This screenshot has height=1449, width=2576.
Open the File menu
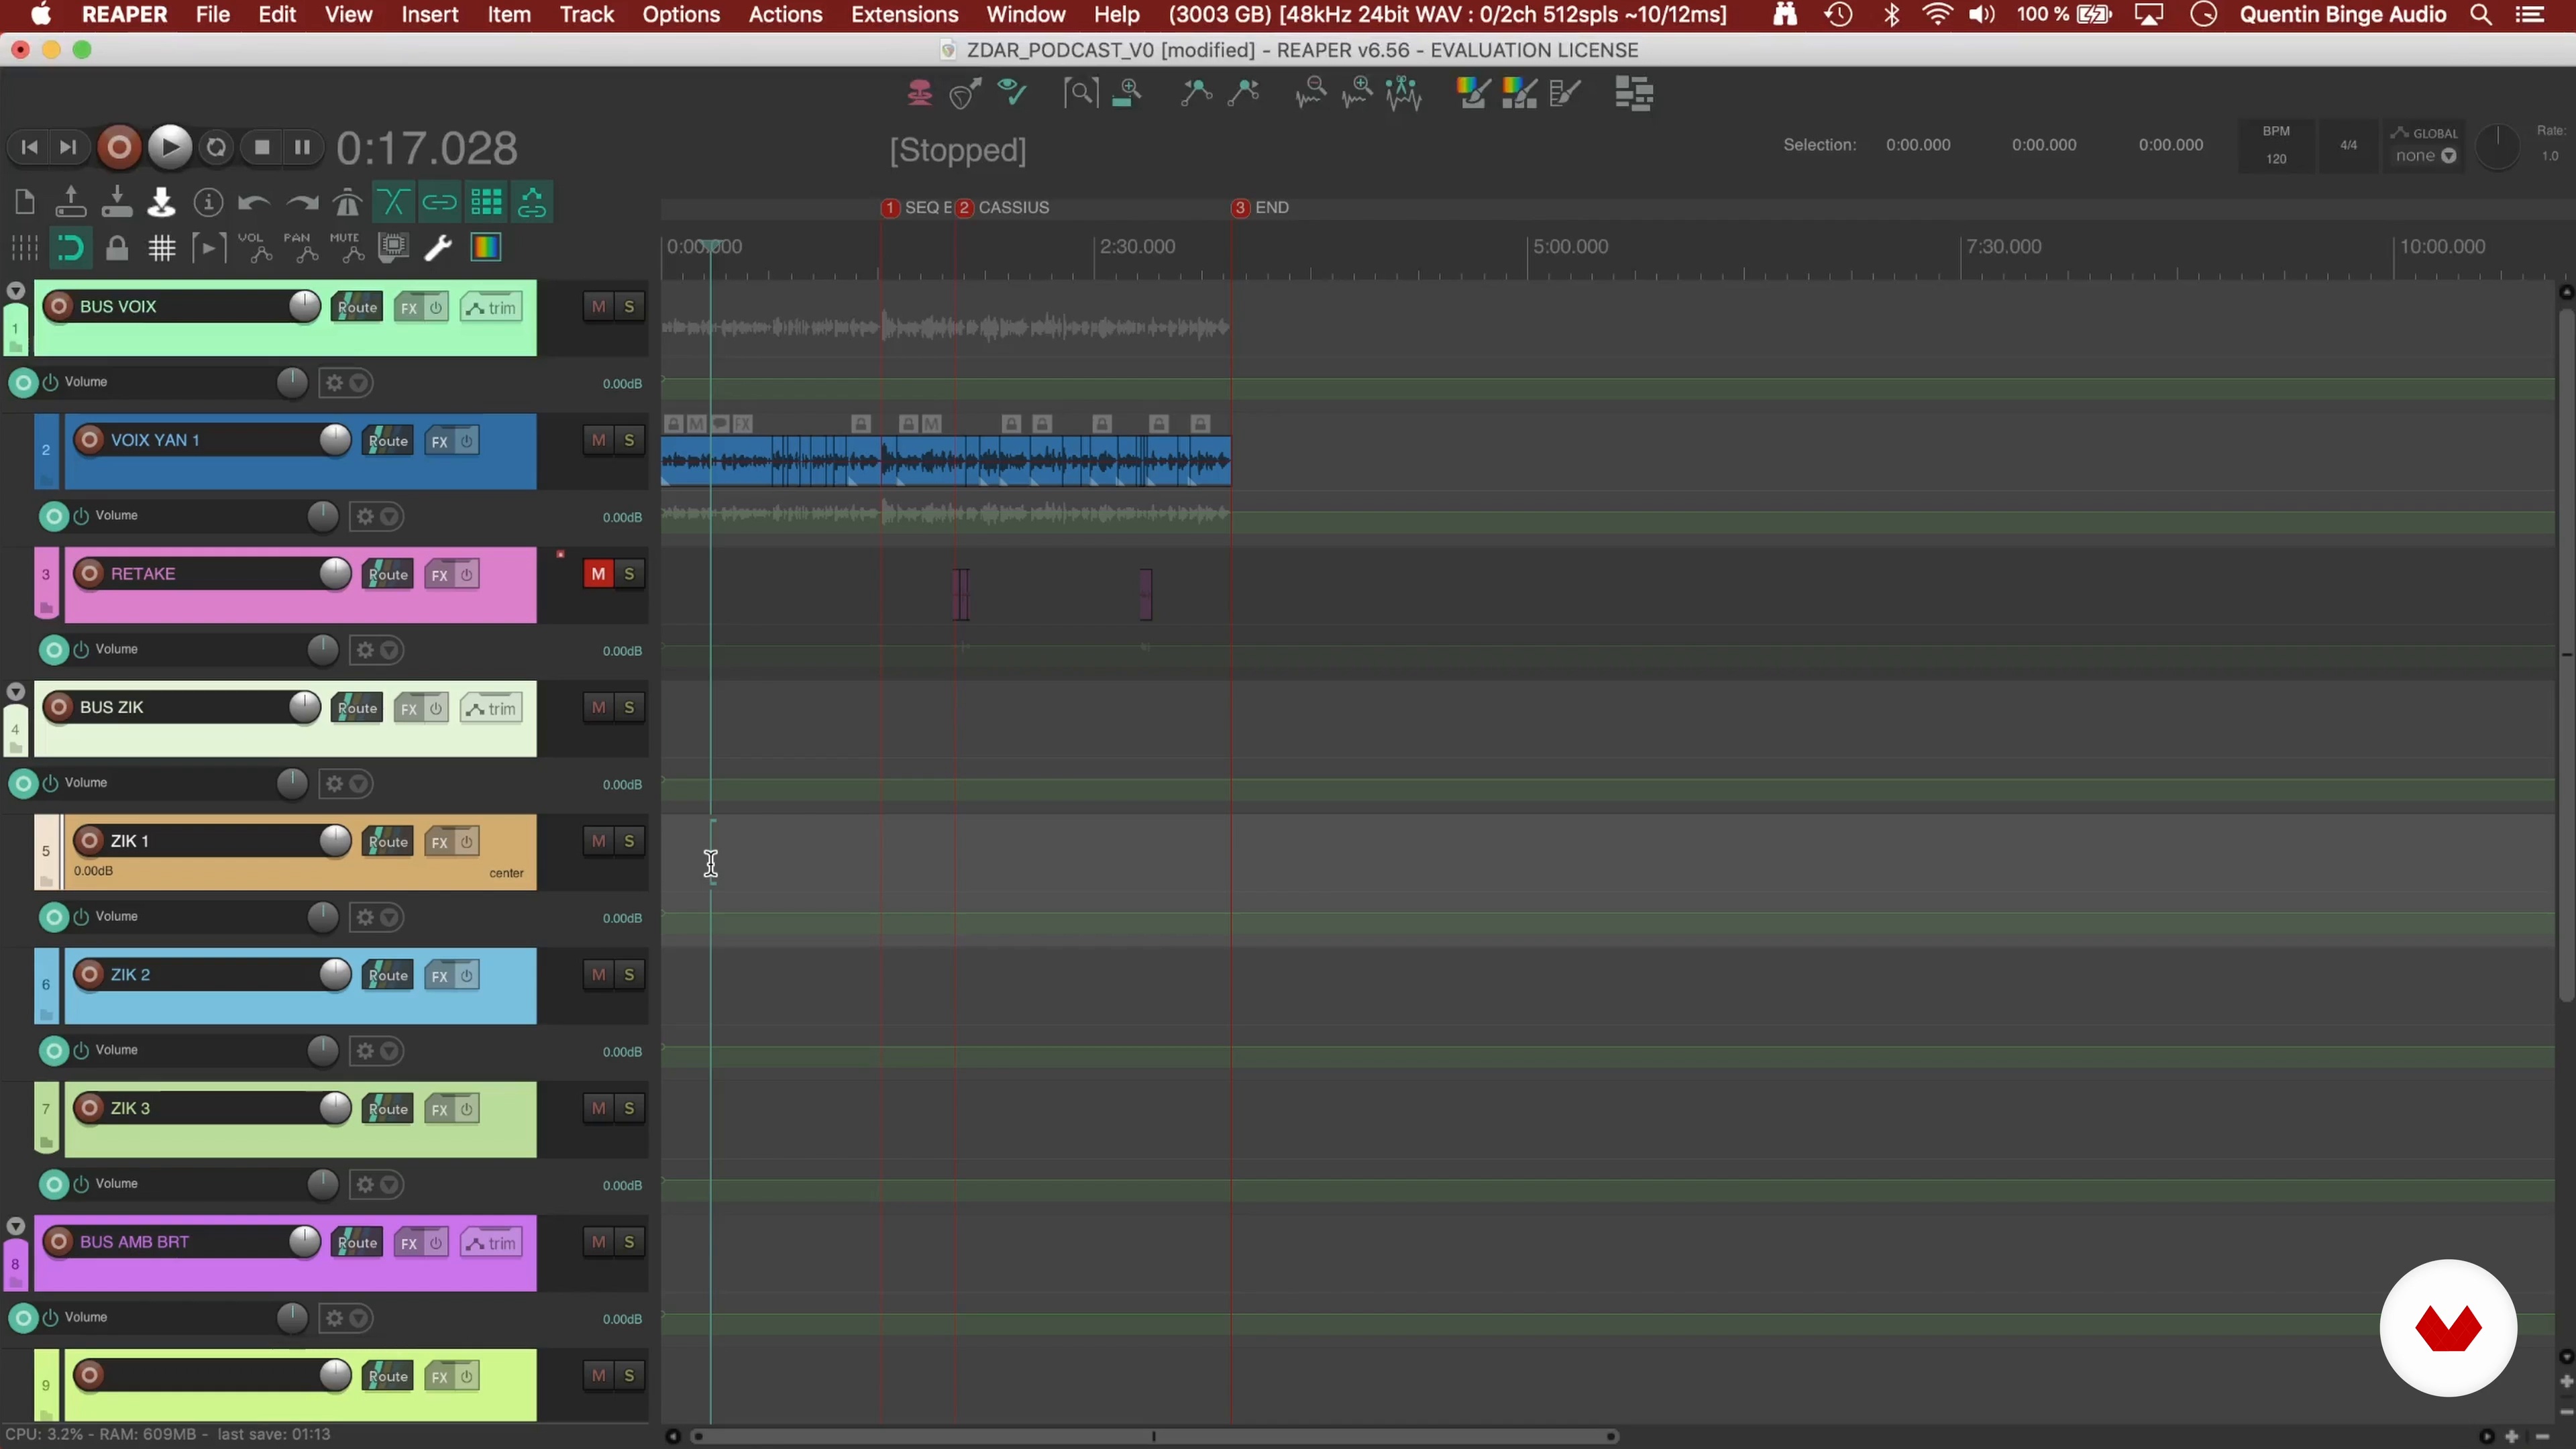(x=212, y=15)
